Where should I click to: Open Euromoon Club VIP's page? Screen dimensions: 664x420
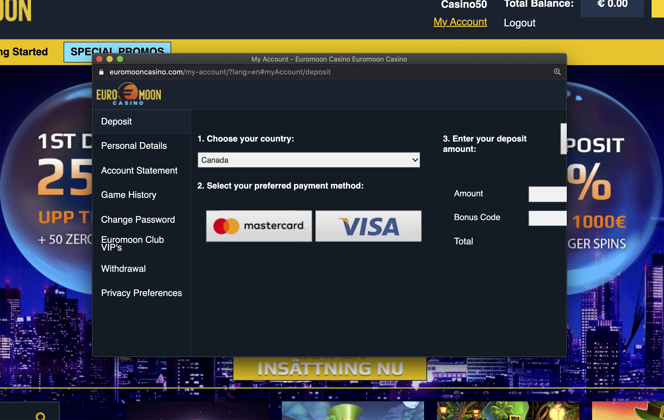coord(133,243)
